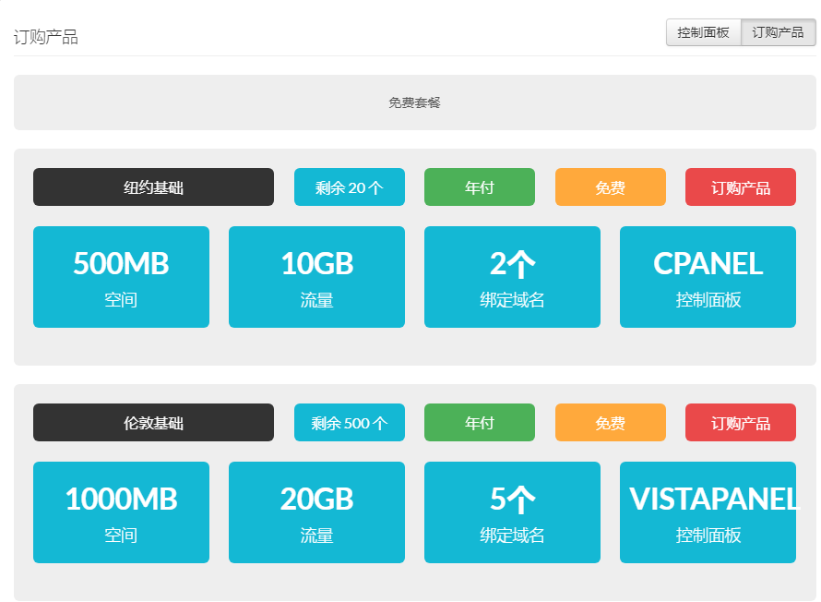Select 年付 badge in 伦敦基础 plan
The width and height of the screenshot is (821, 602).
[x=480, y=422]
